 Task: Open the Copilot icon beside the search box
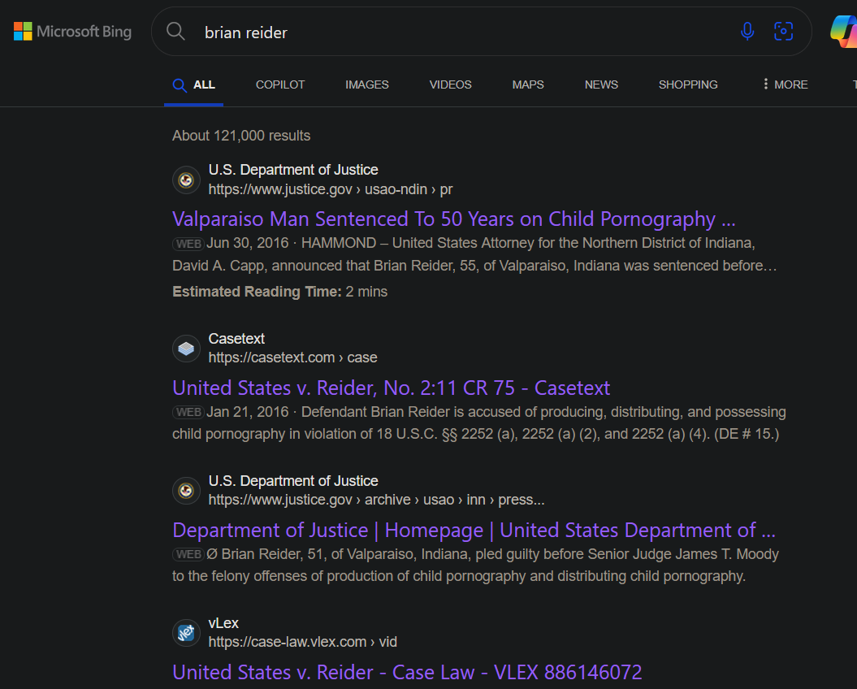844,31
